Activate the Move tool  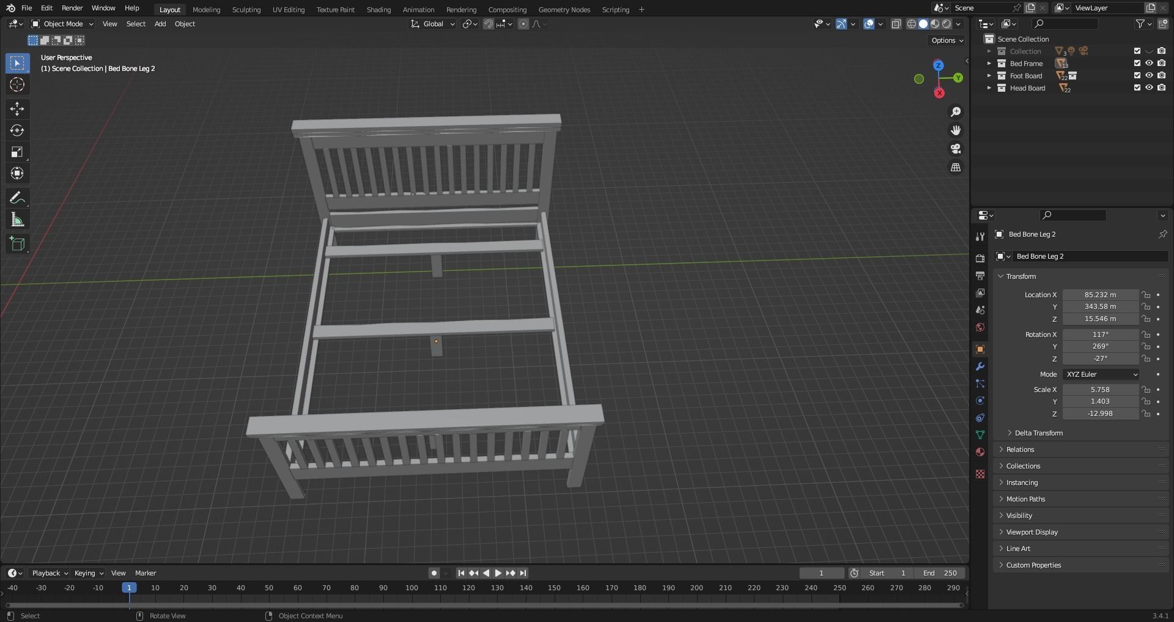point(17,109)
